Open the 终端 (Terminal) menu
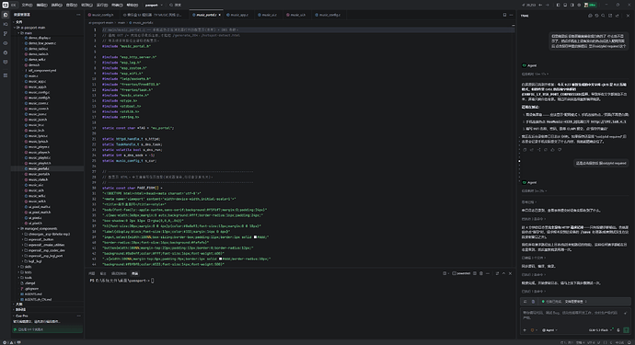The image size is (635, 345). pos(117,5)
